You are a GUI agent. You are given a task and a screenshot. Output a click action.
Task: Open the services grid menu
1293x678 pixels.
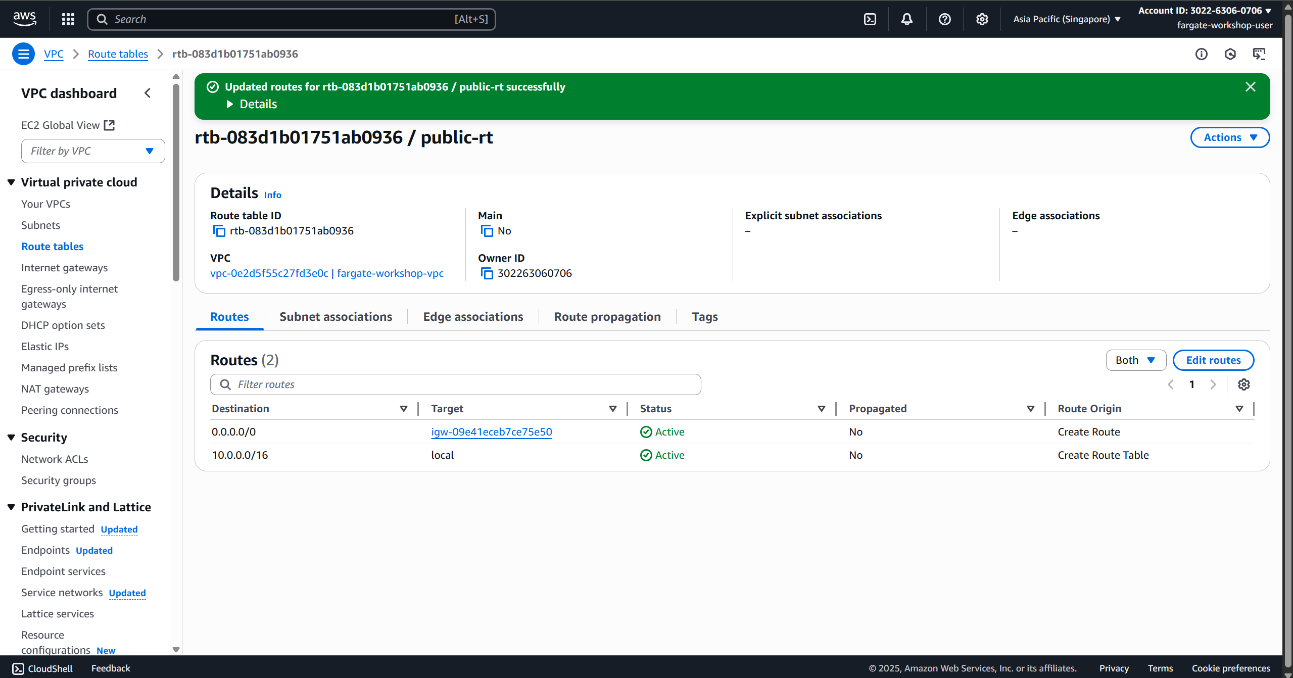point(68,19)
